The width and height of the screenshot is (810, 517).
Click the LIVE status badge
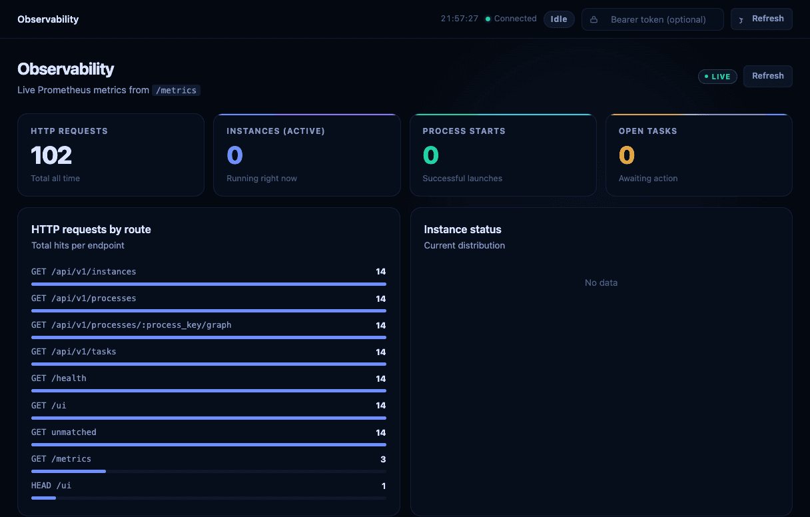tap(717, 77)
